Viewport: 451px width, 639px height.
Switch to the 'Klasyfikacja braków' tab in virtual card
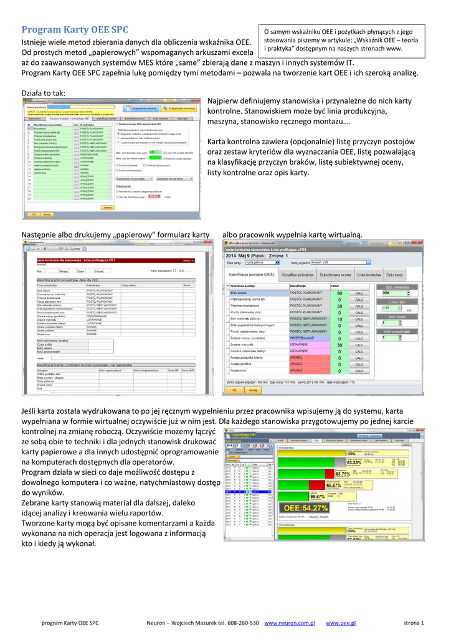(298, 275)
